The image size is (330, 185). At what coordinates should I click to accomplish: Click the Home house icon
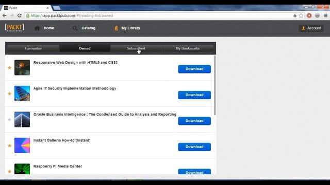(x=37, y=28)
